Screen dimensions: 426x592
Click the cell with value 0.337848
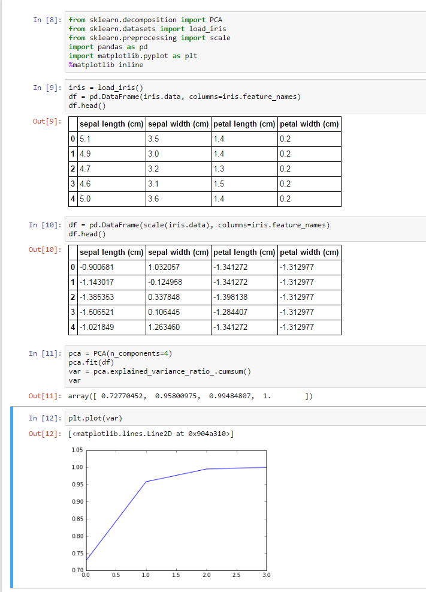179,297
